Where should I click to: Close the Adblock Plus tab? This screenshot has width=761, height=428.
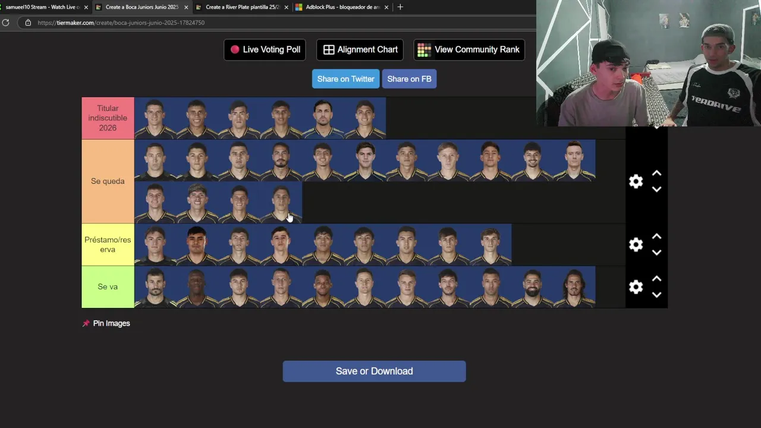click(386, 7)
